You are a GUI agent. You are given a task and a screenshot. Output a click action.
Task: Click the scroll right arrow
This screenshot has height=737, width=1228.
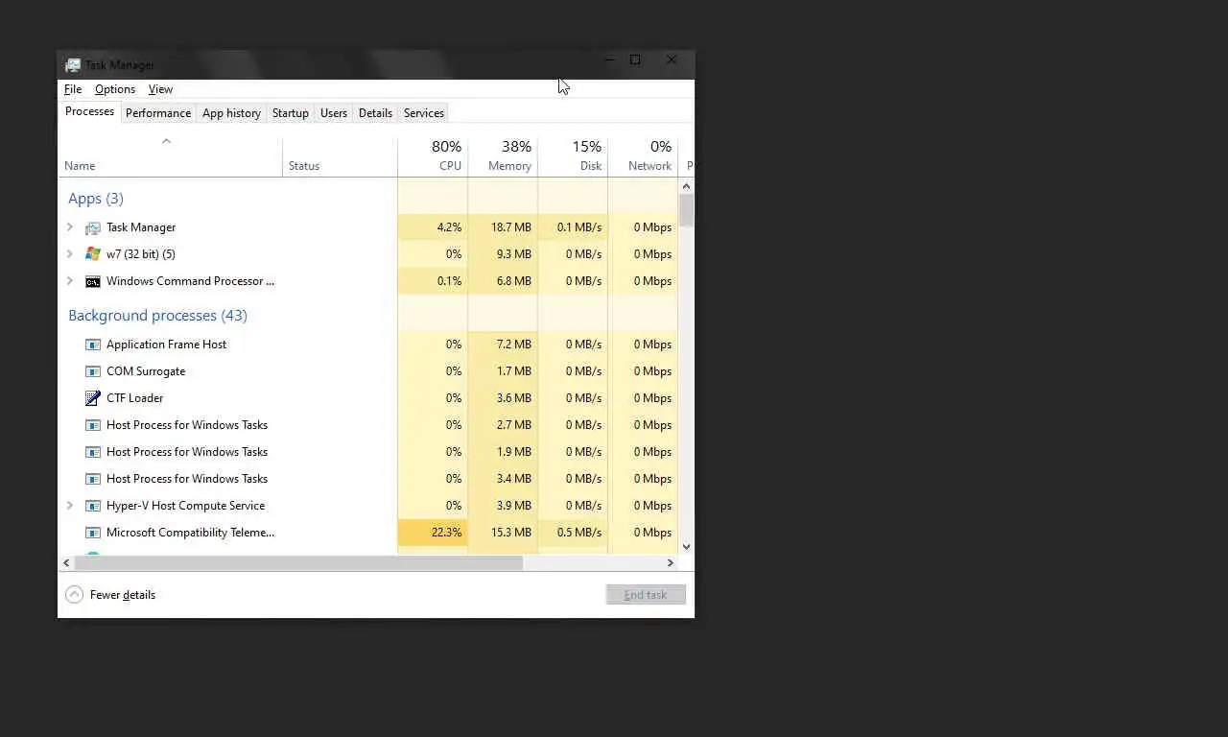click(671, 563)
